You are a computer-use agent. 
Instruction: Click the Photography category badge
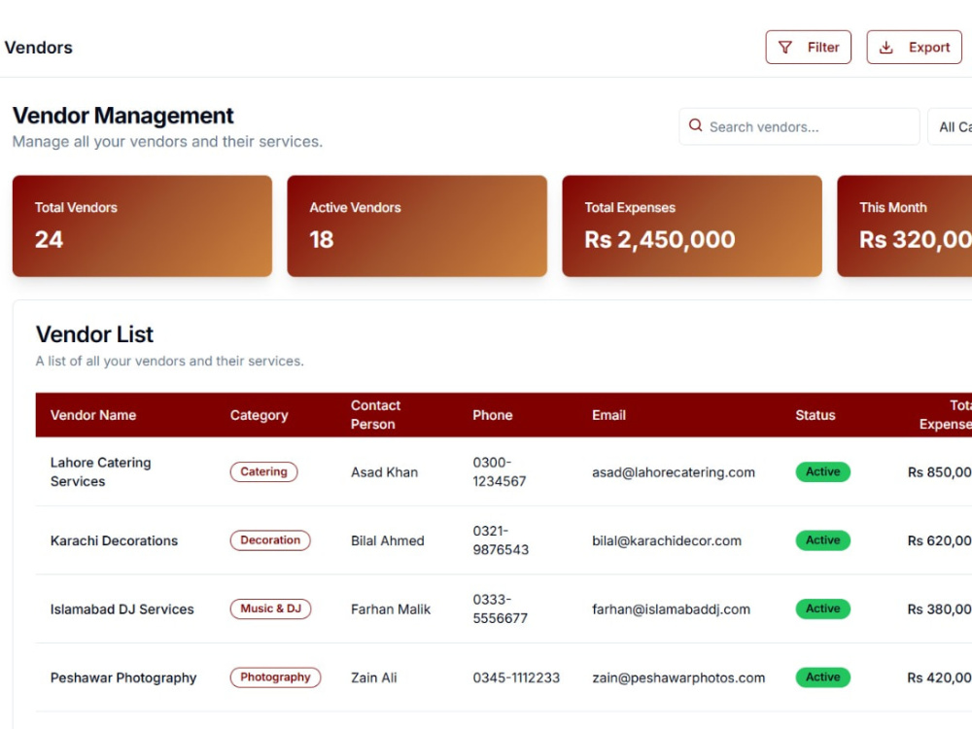tap(275, 677)
